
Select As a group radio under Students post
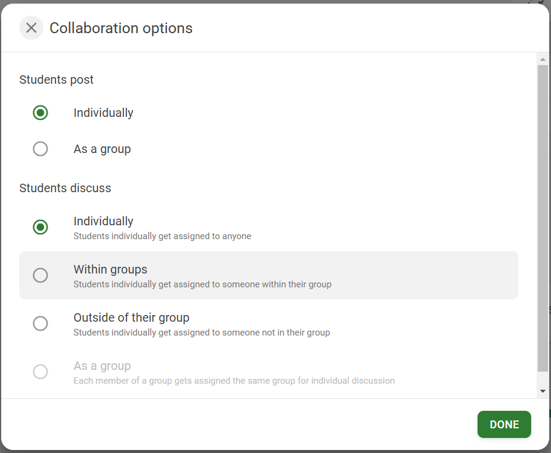[x=40, y=149]
